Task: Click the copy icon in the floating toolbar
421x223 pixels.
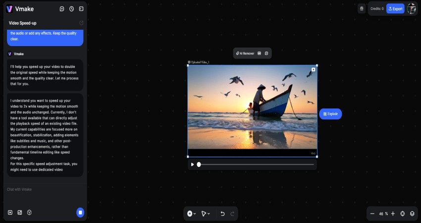Action: [x=266, y=54]
